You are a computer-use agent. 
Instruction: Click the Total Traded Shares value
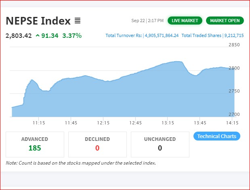click(x=234, y=35)
